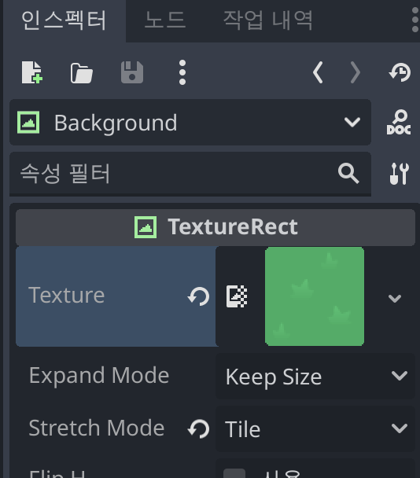Click the texture resource type icon
The image size is (420, 478).
(237, 296)
